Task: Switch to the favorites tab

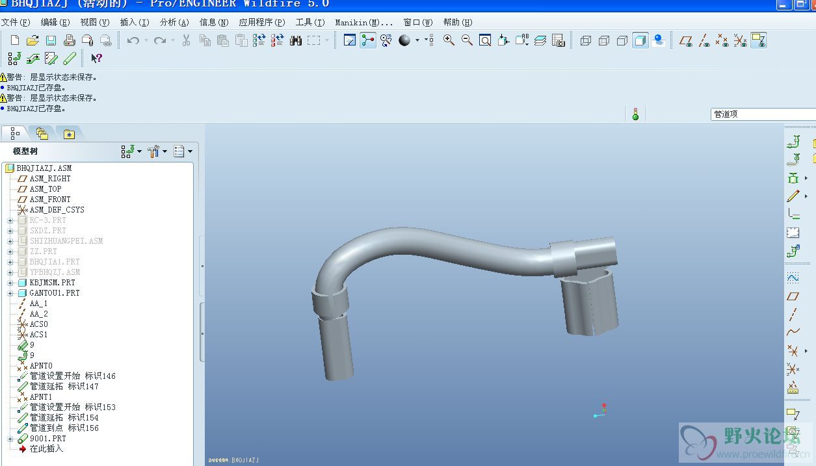Action: coord(69,134)
